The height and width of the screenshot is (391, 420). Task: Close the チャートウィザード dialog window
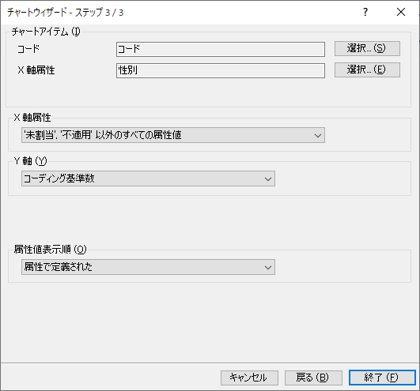(401, 12)
